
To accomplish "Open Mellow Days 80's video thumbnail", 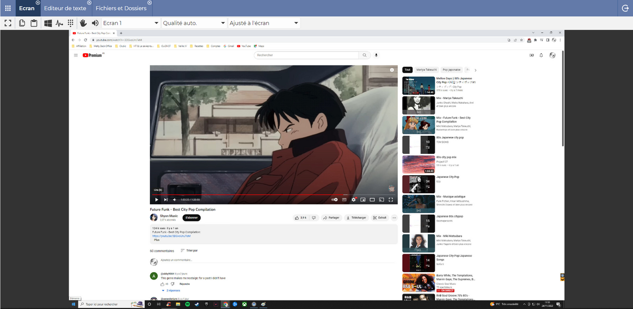I will [x=418, y=85].
